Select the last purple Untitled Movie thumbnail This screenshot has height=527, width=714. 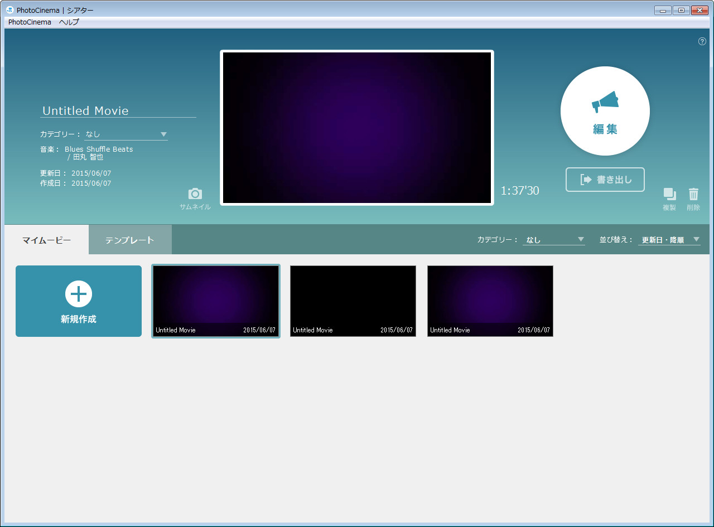[x=490, y=301]
